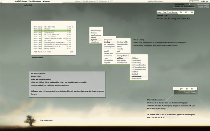Select the Phife Dawg - Miscellaneous track
The height and width of the screenshot is (131, 210).
click(52, 33)
